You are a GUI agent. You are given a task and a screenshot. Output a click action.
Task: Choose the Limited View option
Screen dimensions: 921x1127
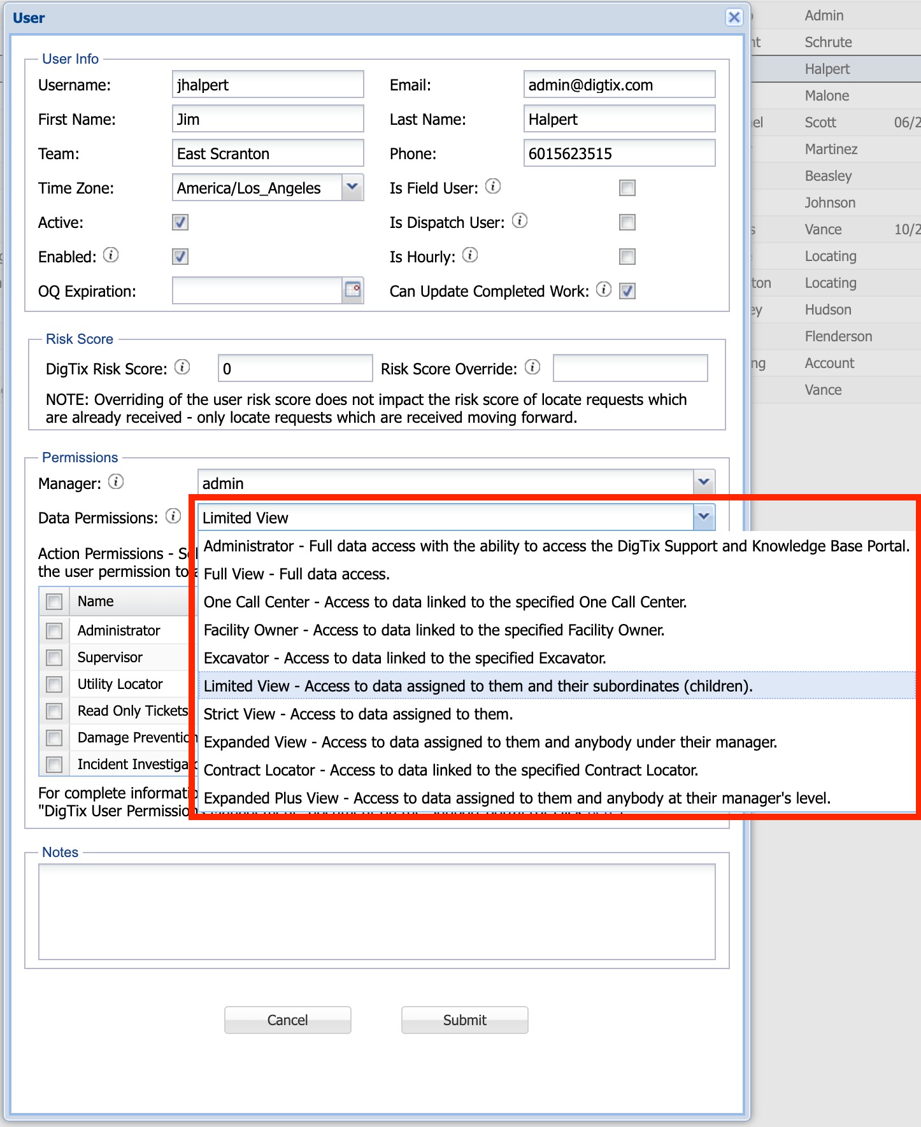click(x=557, y=686)
